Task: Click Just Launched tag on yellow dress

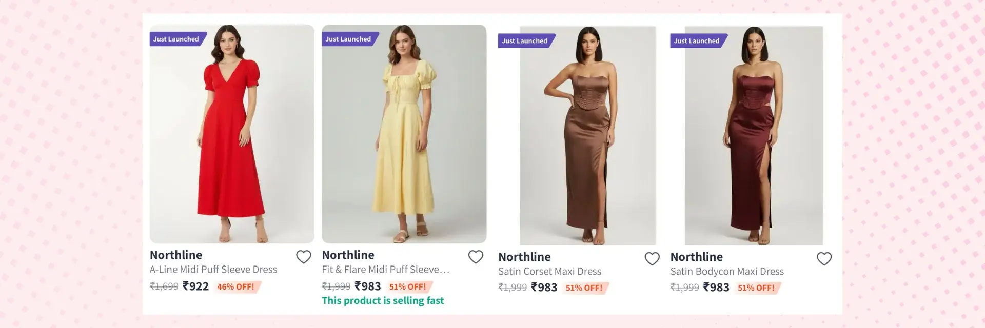Action: 348,39
